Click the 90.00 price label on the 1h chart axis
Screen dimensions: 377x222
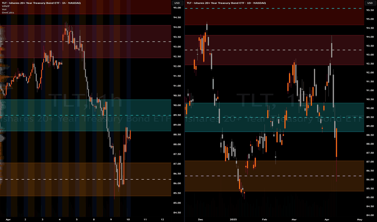point(177,105)
